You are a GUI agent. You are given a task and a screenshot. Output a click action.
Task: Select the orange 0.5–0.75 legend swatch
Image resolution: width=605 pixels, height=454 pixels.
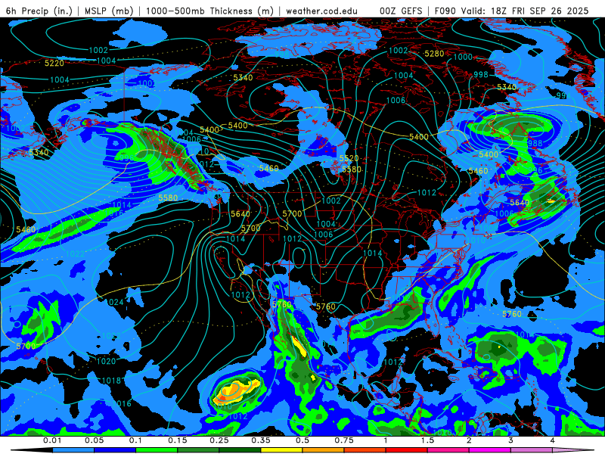[323, 450]
